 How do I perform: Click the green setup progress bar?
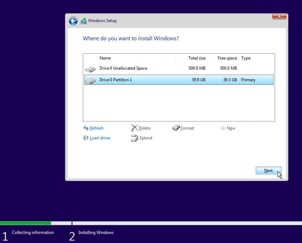25,223
